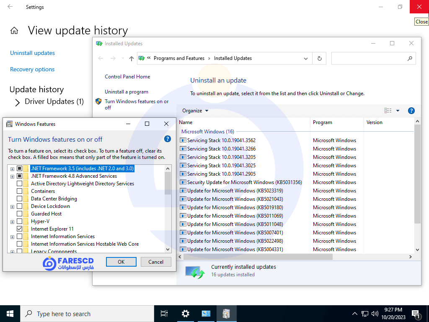Open Uninstall a program link

[127, 92]
